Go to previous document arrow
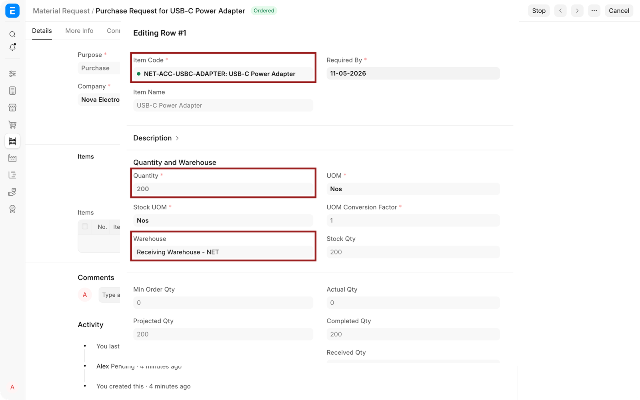Image resolution: width=640 pixels, height=400 pixels. (x=560, y=11)
